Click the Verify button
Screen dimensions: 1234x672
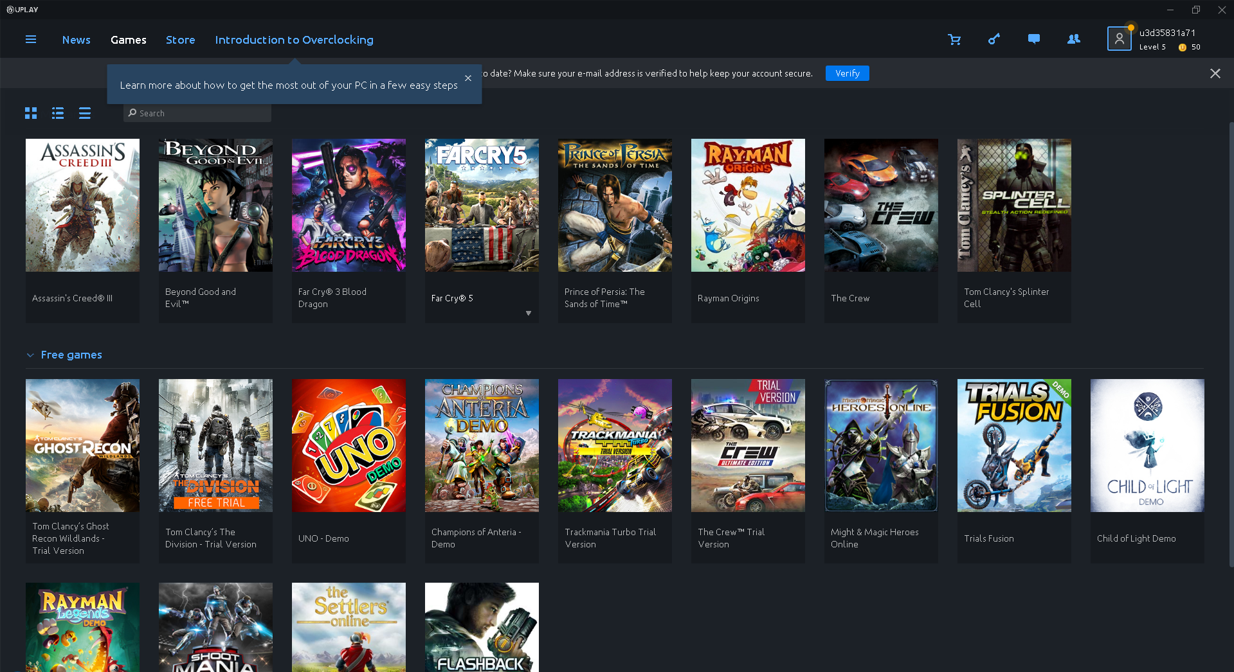click(847, 73)
